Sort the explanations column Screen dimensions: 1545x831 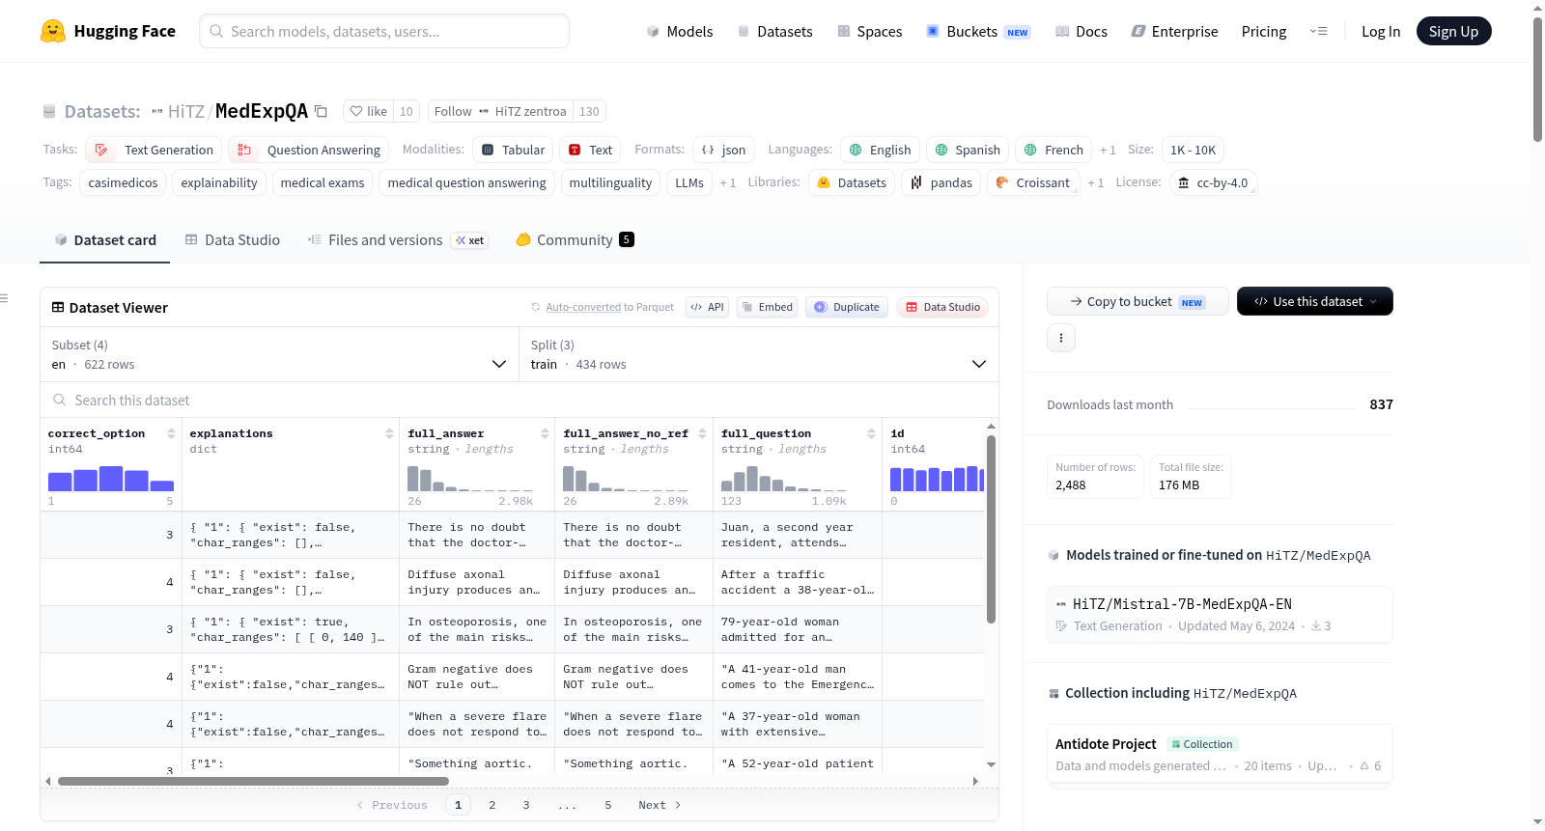click(x=389, y=433)
